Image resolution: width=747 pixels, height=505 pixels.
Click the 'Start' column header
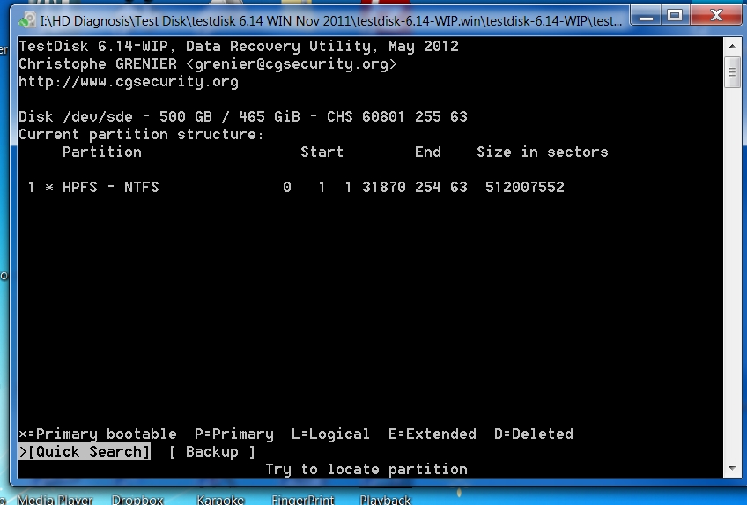[x=322, y=152]
